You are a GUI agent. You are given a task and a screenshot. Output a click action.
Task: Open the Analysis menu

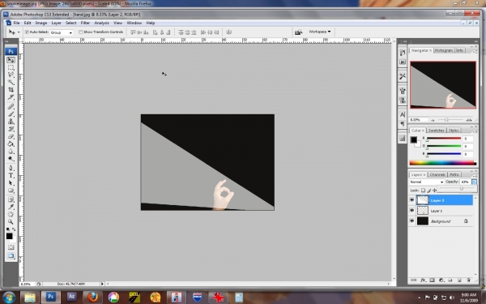point(102,23)
